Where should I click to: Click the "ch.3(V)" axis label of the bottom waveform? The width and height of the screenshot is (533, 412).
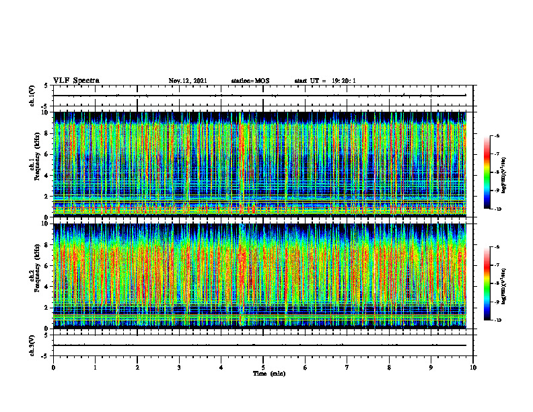point(32,345)
